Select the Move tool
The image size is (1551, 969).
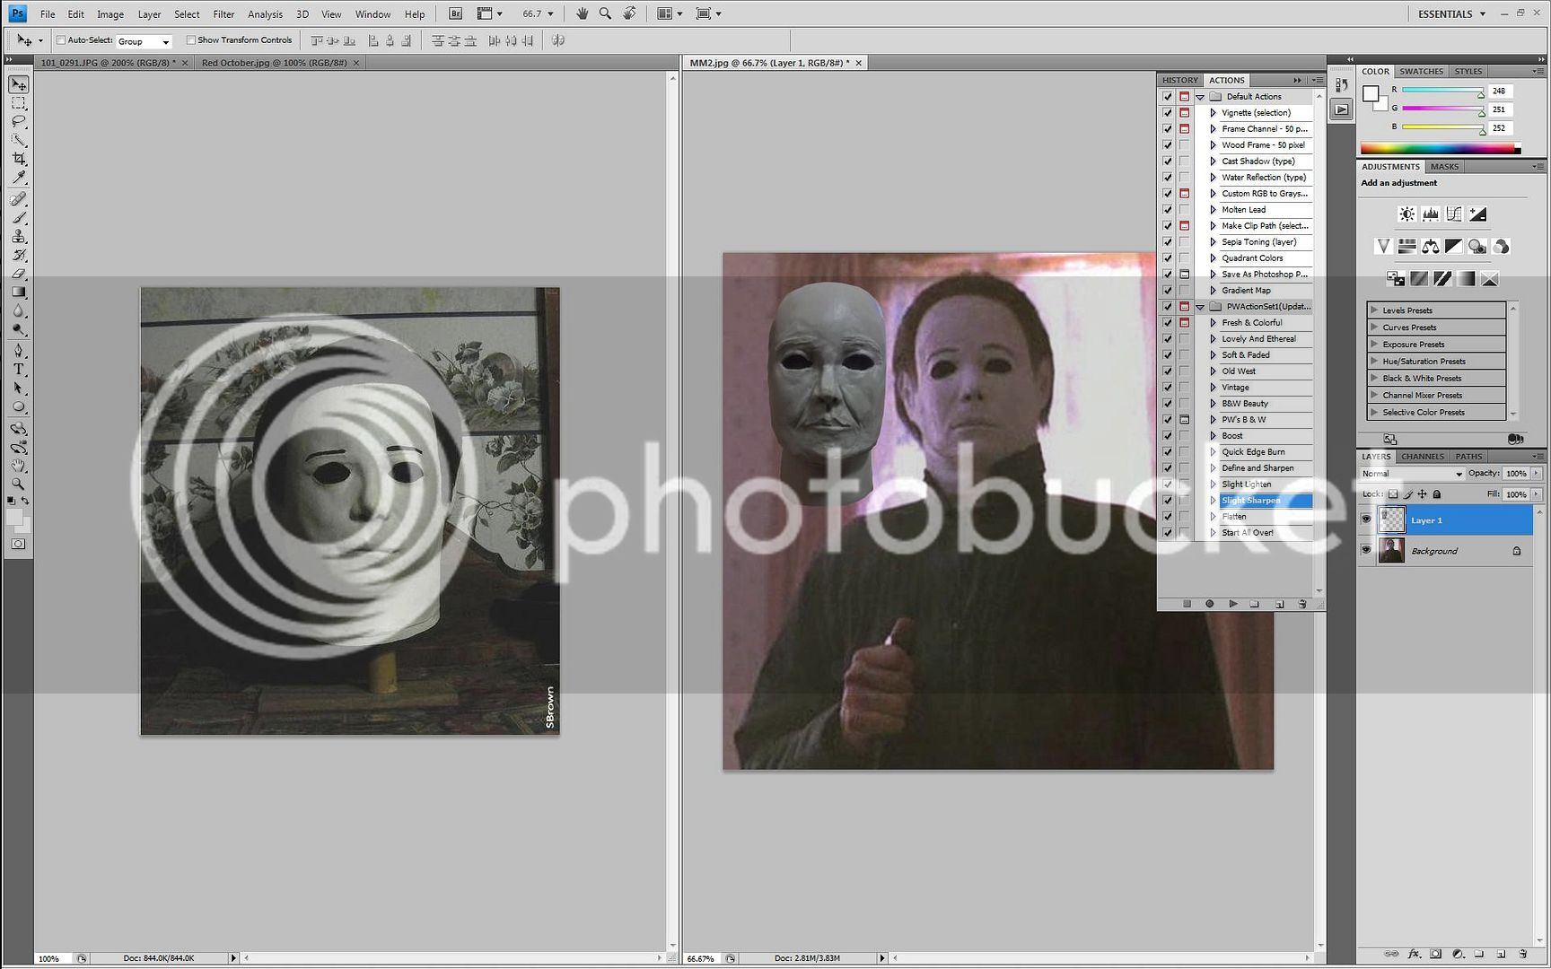pos(19,84)
